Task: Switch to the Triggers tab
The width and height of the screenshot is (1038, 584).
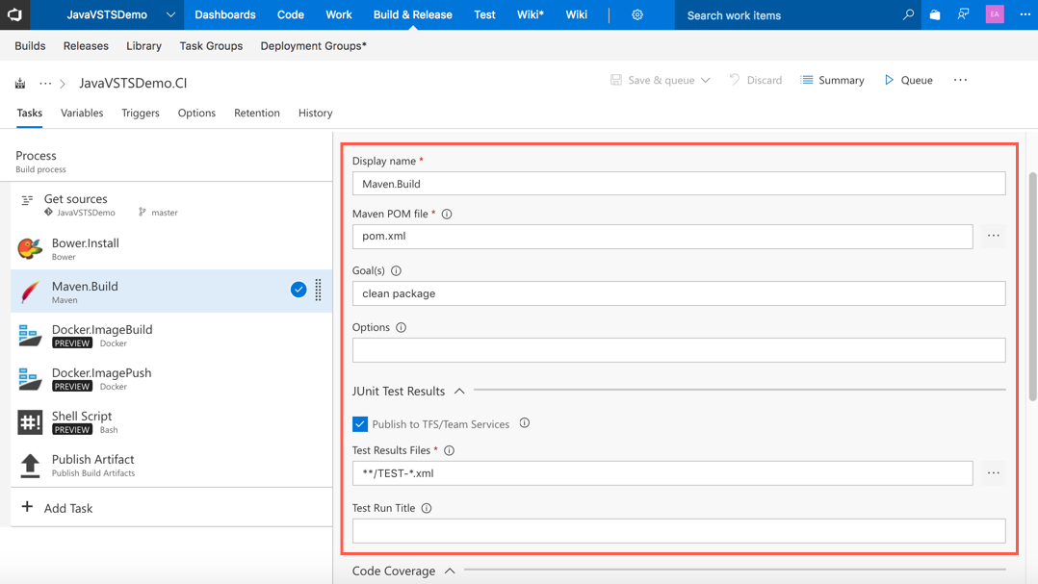Action: tap(141, 113)
